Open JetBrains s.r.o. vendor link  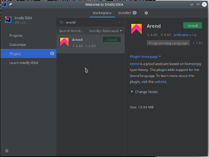coord(185,35)
